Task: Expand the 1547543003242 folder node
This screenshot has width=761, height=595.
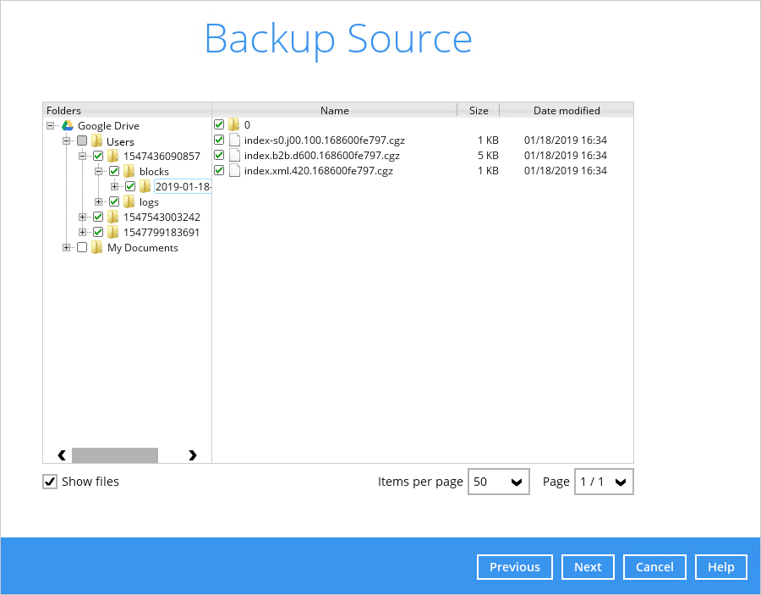Action: (x=83, y=218)
